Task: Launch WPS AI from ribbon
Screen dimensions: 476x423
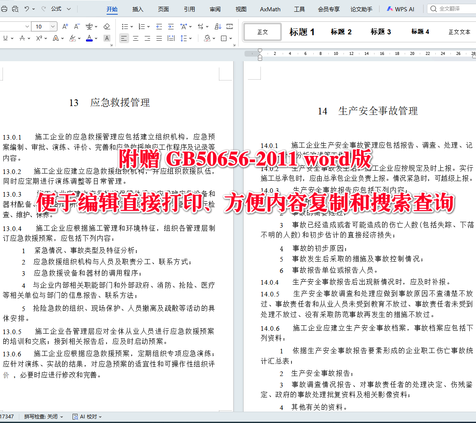Action: point(401,9)
